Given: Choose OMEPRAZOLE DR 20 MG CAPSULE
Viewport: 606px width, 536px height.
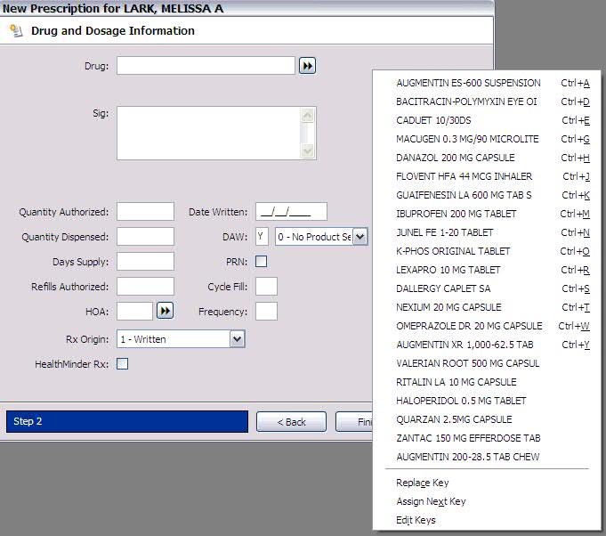Looking at the screenshot, I should coord(487,326).
